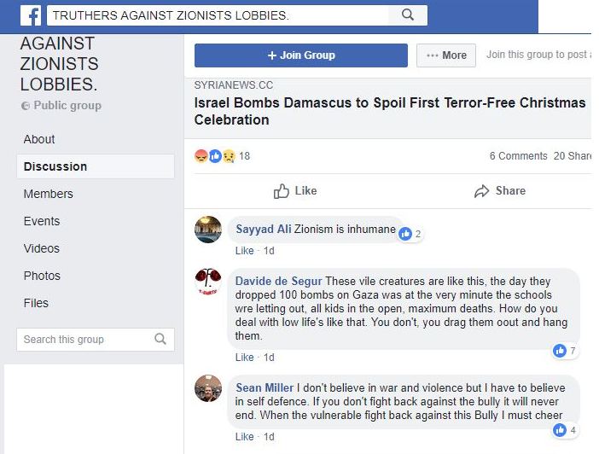Like Sean Miller's comment

(x=244, y=437)
